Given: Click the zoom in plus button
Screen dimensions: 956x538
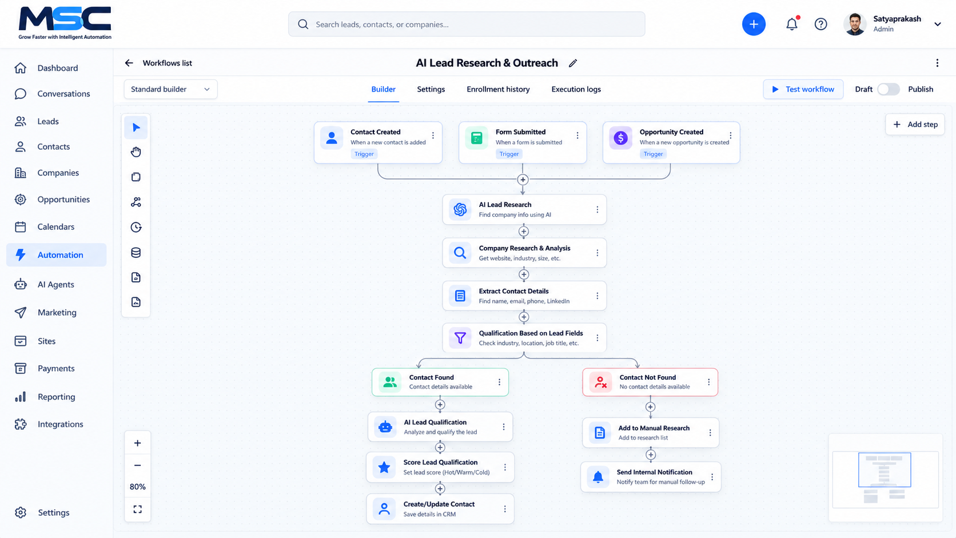Looking at the screenshot, I should pyautogui.click(x=138, y=443).
